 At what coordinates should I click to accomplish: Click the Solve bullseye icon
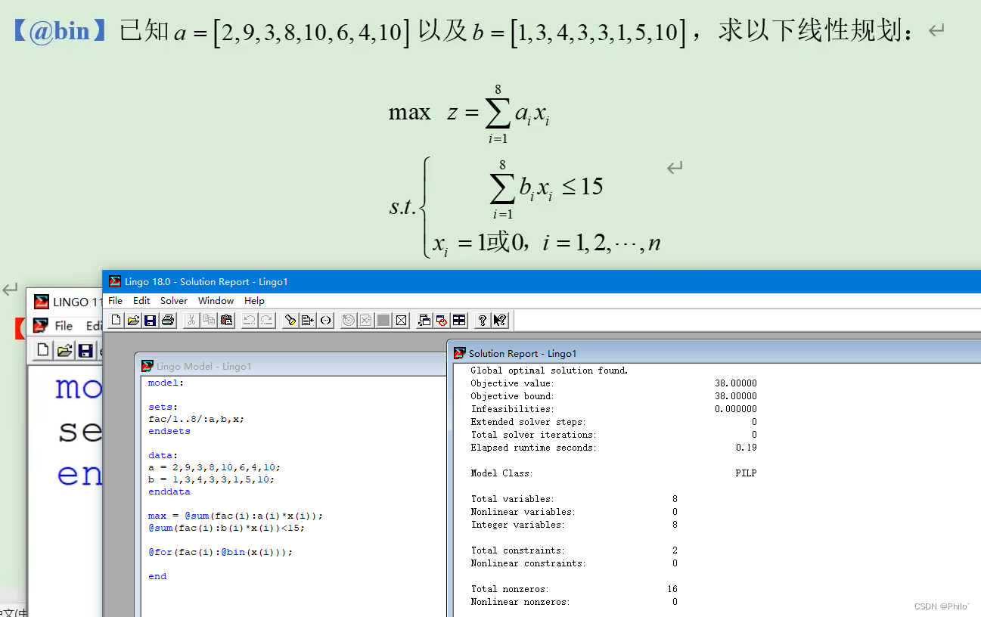pos(349,321)
